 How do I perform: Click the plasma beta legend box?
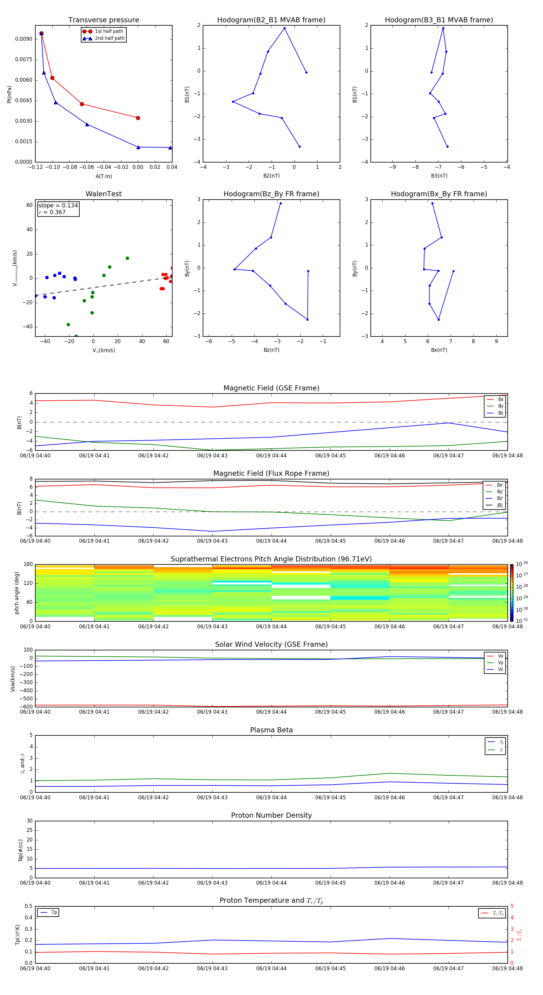point(495,746)
